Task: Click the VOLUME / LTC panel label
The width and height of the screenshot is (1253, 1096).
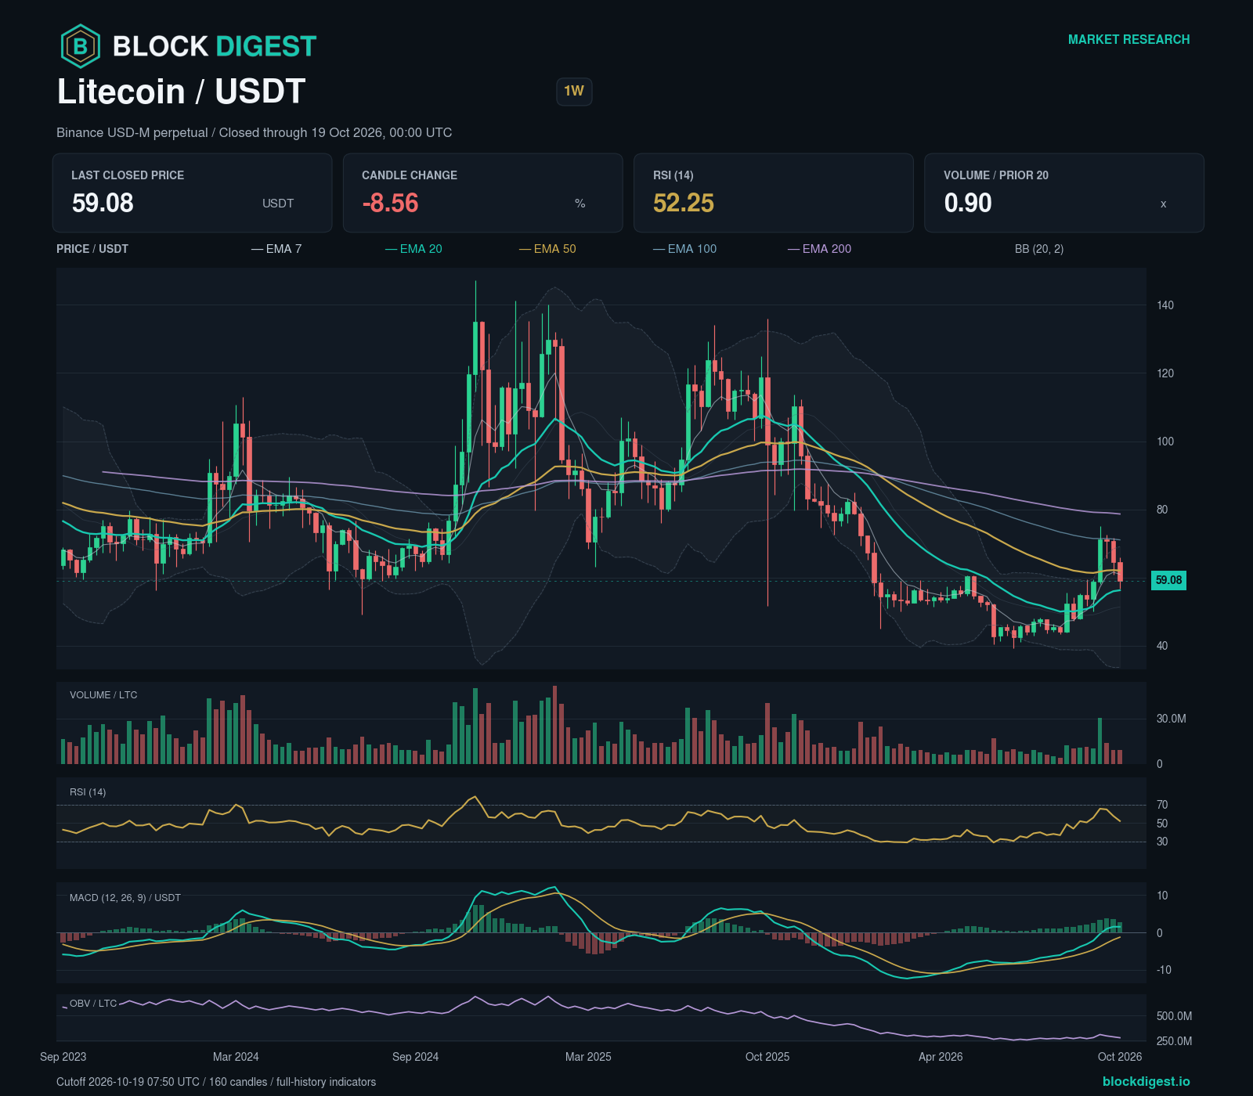Action: (103, 695)
